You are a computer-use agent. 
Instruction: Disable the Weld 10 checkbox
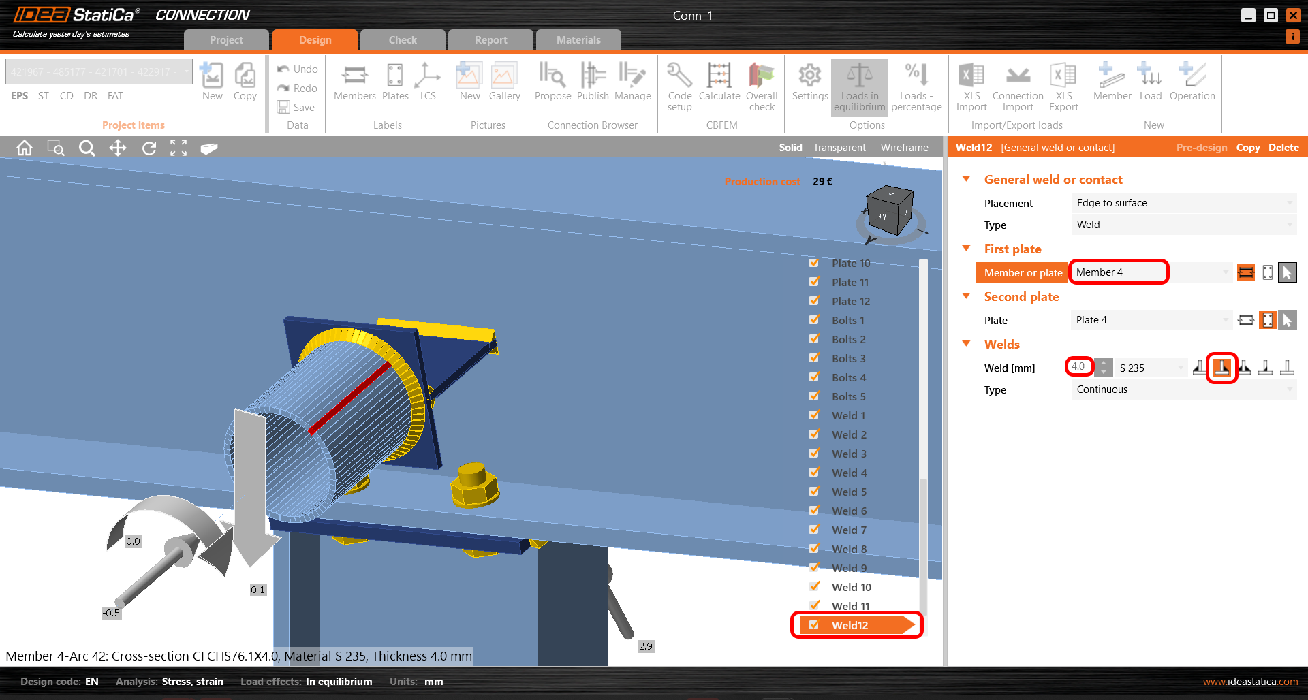814,586
